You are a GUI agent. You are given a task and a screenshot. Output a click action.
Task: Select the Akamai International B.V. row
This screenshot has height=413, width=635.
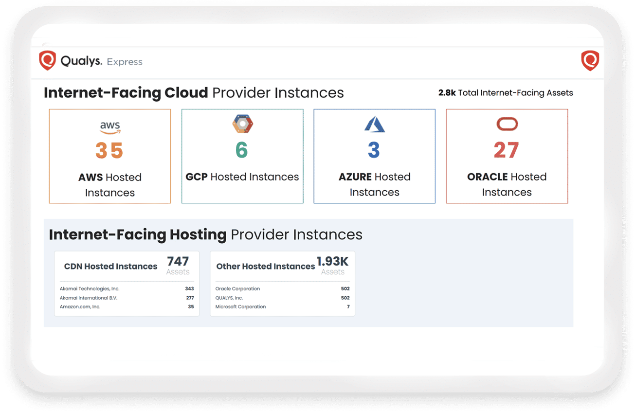click(x=127, y=298)
